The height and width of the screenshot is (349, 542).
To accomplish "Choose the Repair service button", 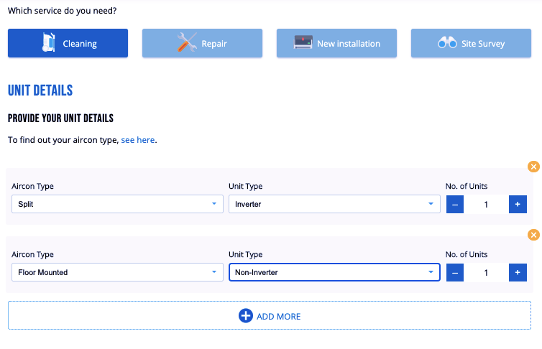I will pos(202,43).
